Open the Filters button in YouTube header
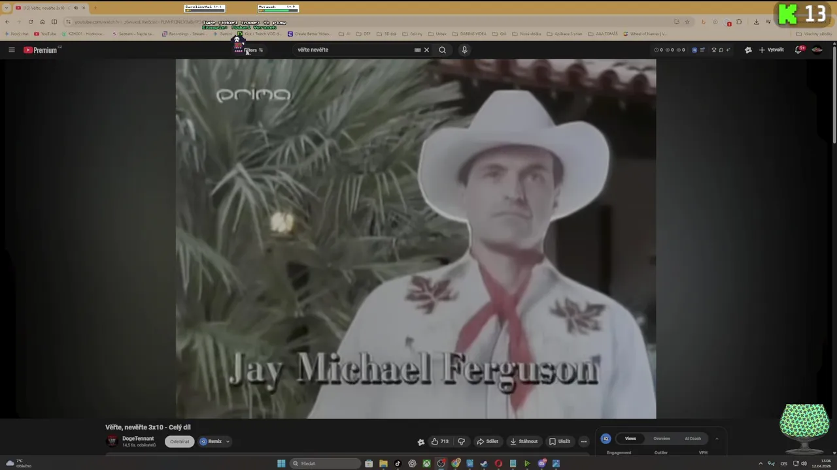This screenshot has width=837, height=470. click(x=253, y=50)
